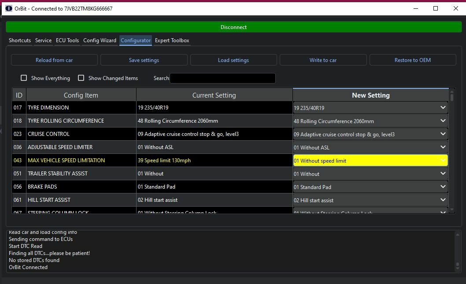The height and width of the screenshot is (284, 466).
Task: Click the Disconnect button
Action: click(x=233, y=27)
